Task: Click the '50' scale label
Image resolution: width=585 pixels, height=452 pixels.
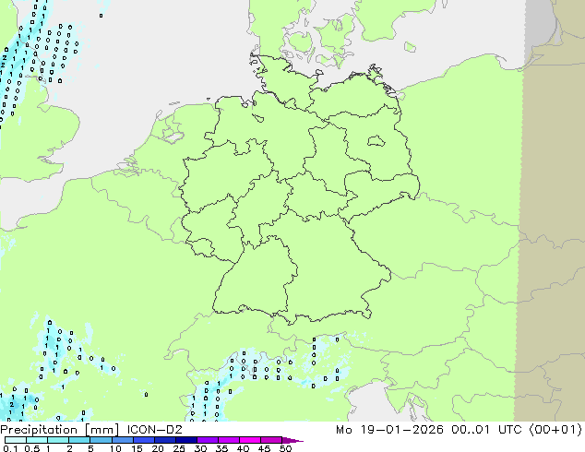Action: click(286, 448)
